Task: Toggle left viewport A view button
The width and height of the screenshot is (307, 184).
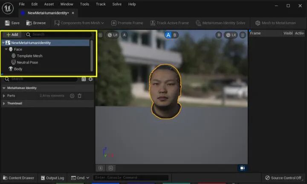Action: click(x=125, y=35)
